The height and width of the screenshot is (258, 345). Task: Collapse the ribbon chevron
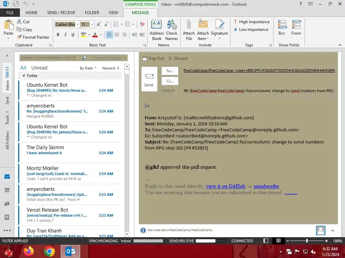click(340, 45)
